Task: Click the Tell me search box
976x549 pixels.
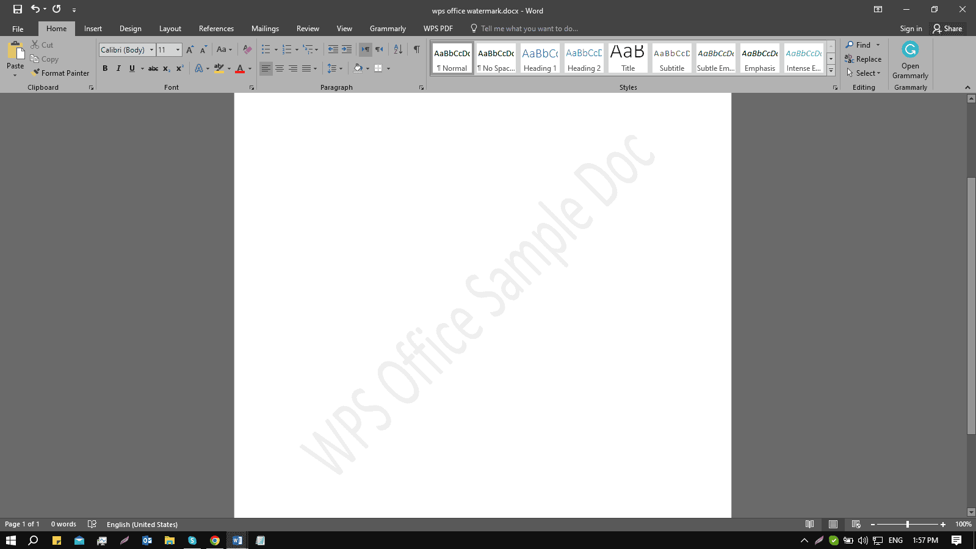Action: tap(529, 29)
